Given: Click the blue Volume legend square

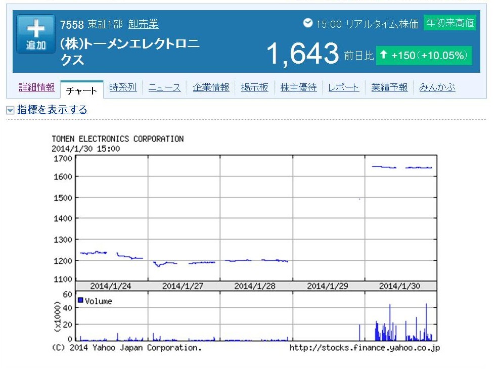Looking at the screenshot, I should pos(81,300).
